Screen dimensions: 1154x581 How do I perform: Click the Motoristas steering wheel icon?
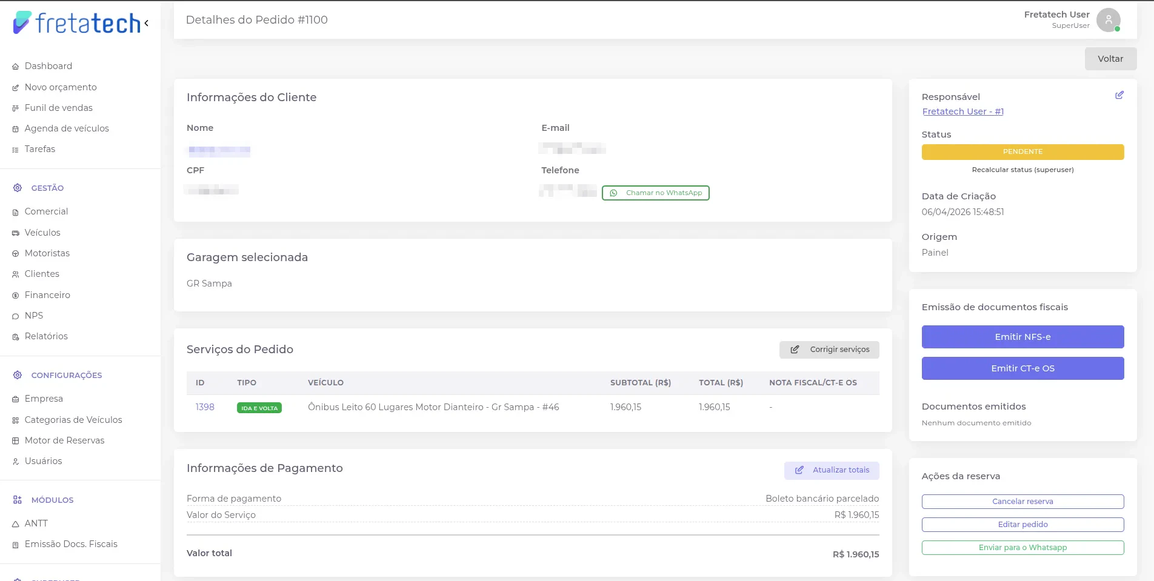pos(16,254)
